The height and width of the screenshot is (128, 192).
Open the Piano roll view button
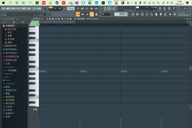pyautogui.click(x=138, y=14)
